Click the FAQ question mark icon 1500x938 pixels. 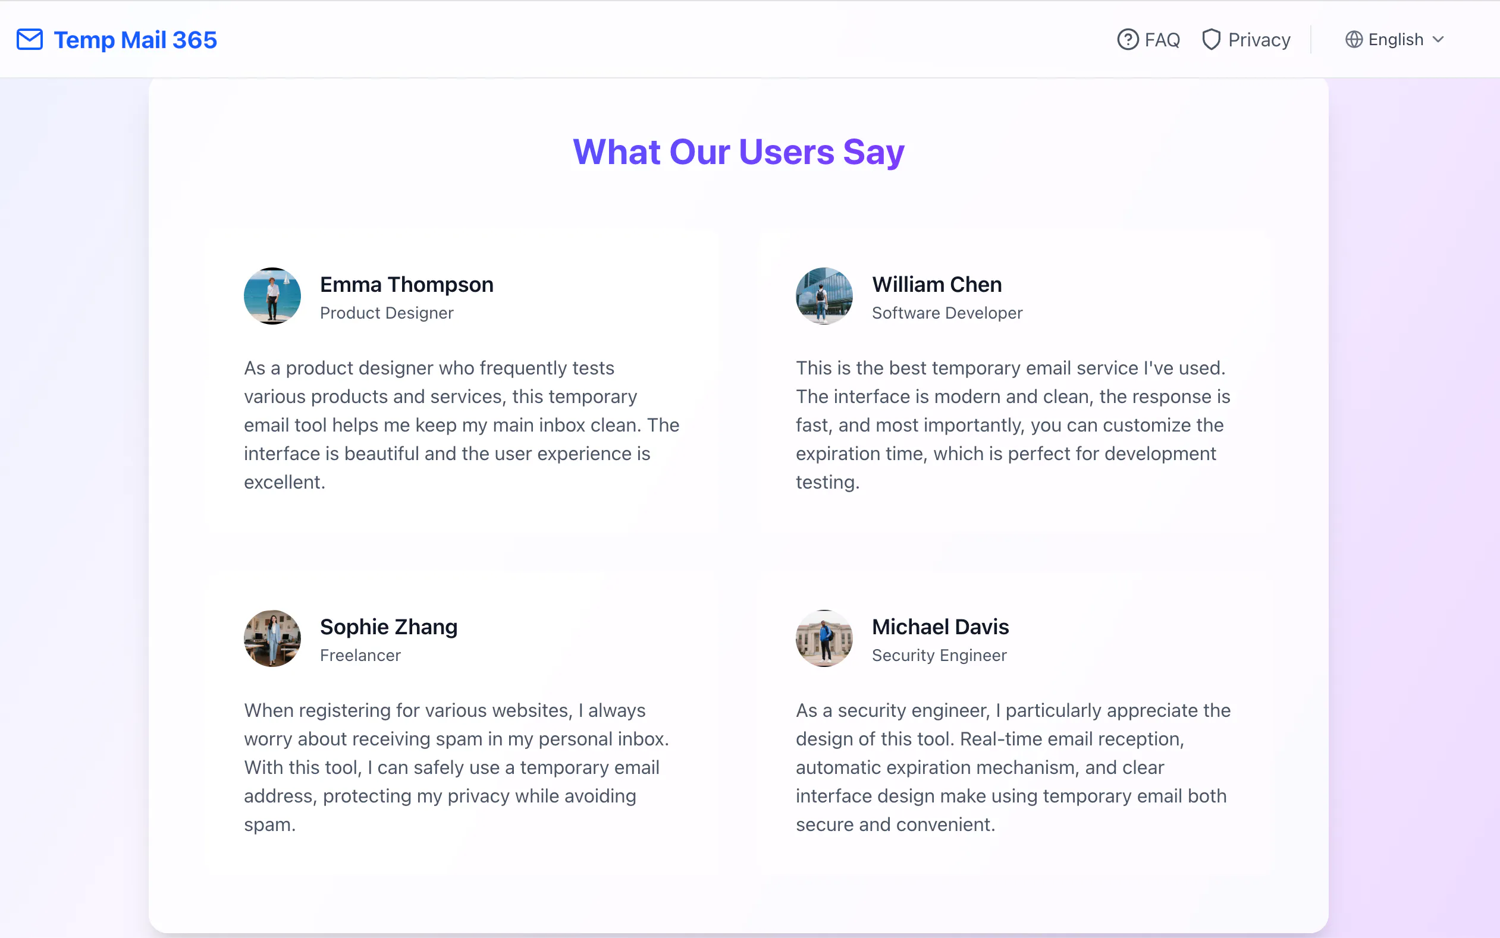[1128, 40]
